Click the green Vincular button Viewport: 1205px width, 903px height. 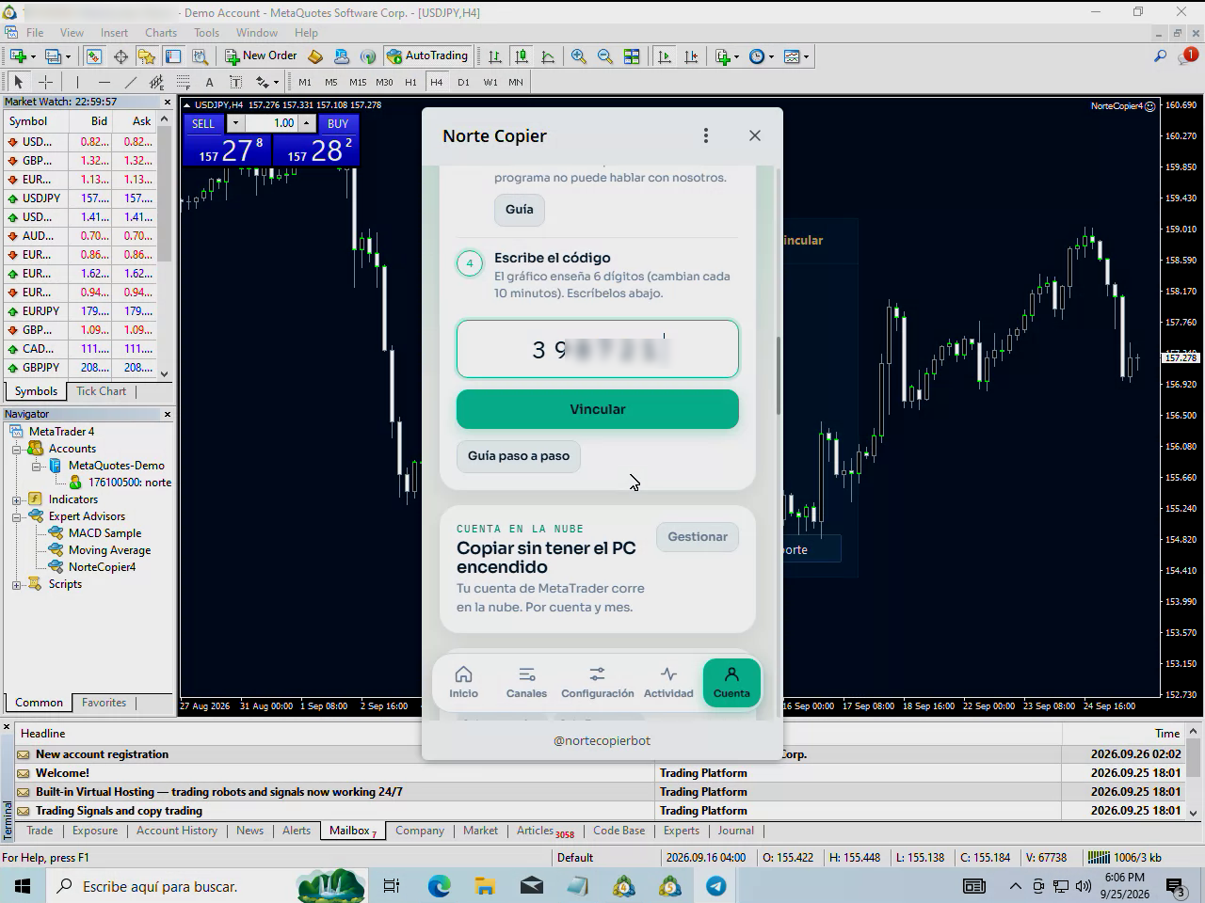(598, 409)
